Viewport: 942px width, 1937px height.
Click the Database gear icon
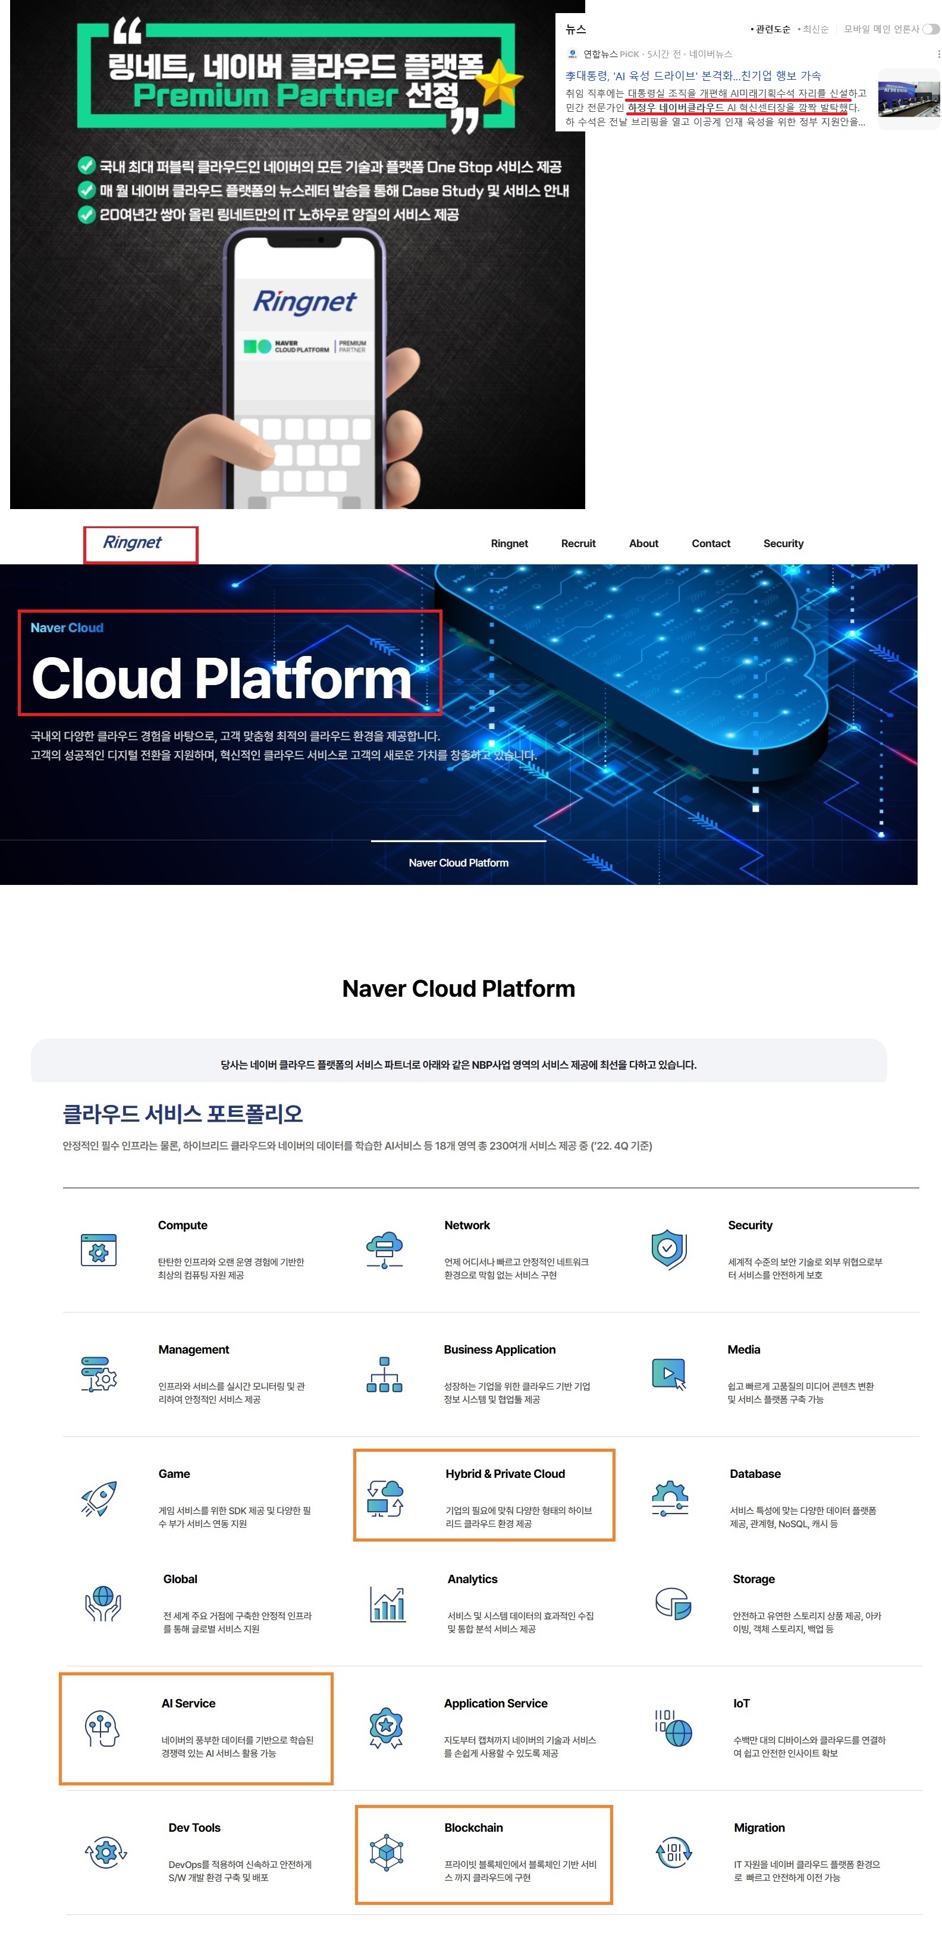point(669,1498)
